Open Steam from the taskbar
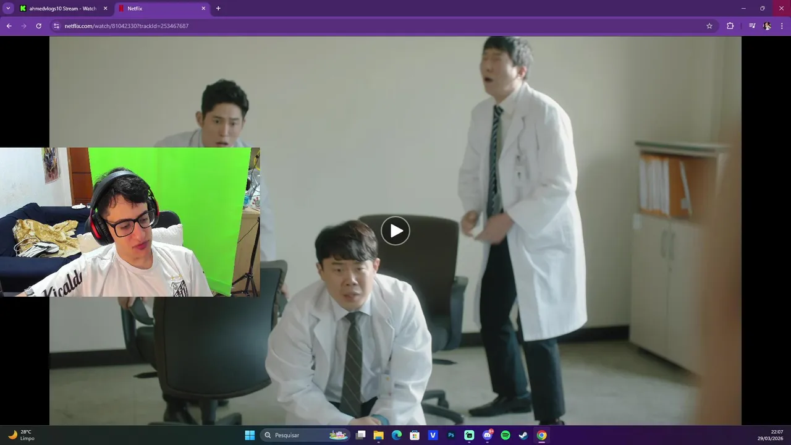The image size is (791, 445). pyautogui.click(x=523, y=435)
